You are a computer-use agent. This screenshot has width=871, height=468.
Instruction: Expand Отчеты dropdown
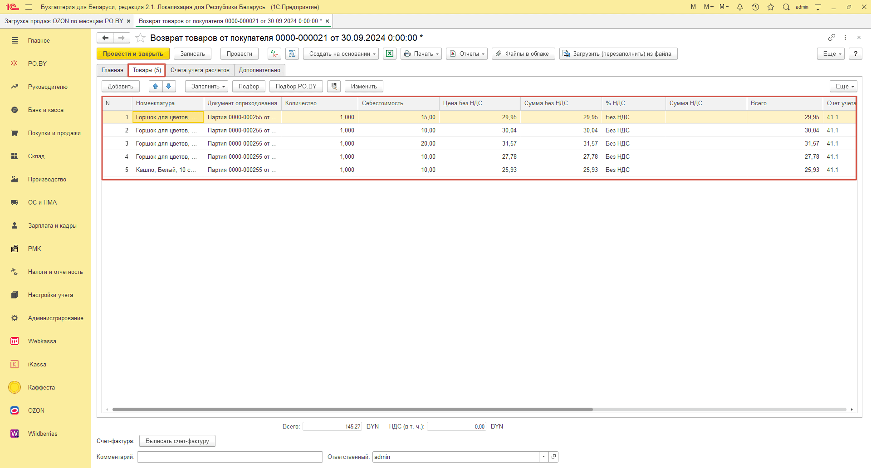(467, 54)
